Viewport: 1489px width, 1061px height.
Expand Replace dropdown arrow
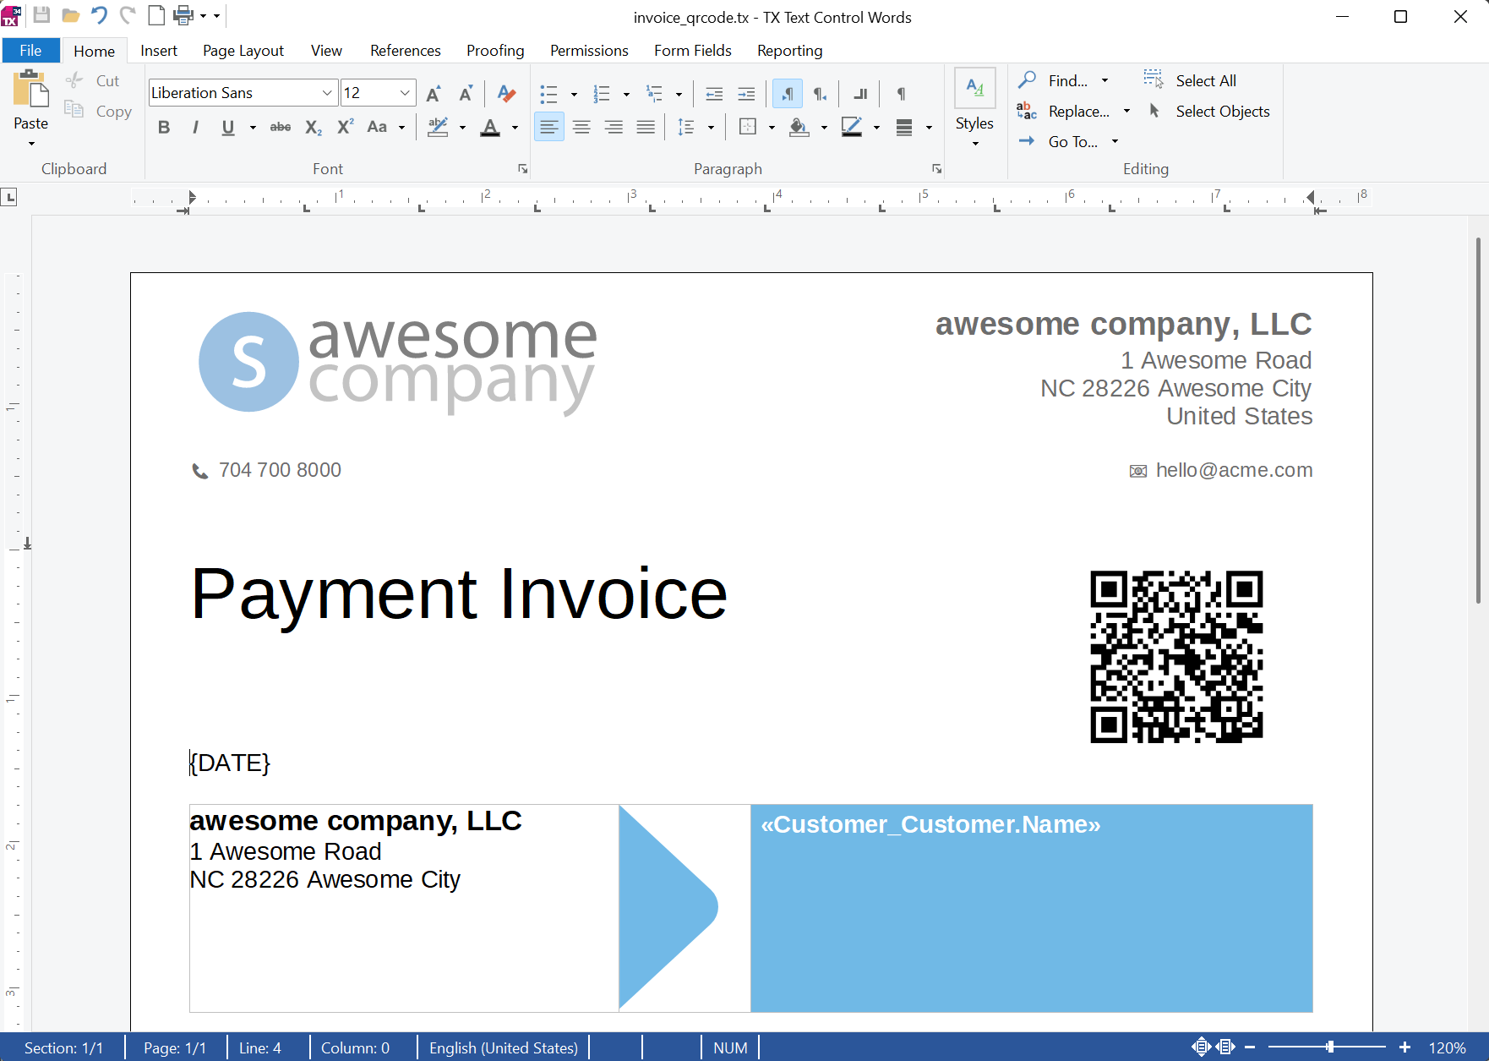click(1126, 111)
